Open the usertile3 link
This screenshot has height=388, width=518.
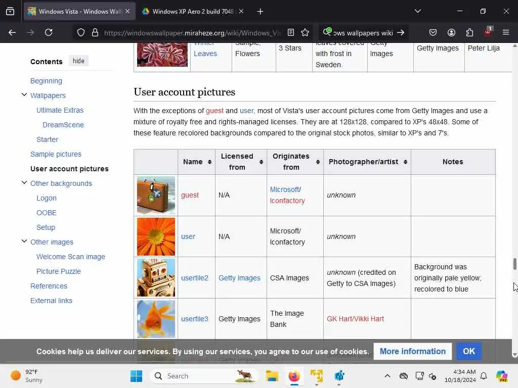pos(195,319)
